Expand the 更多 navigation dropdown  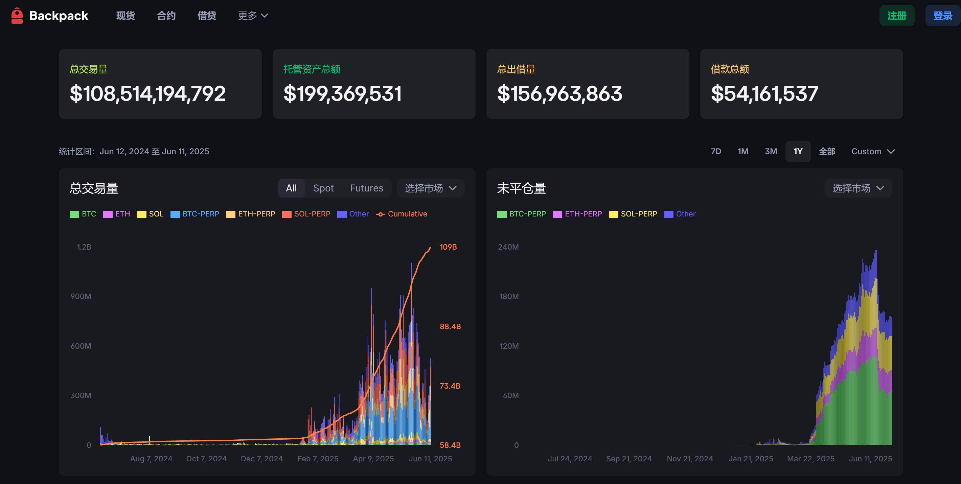pyautogui.click(x=253, y=16)
